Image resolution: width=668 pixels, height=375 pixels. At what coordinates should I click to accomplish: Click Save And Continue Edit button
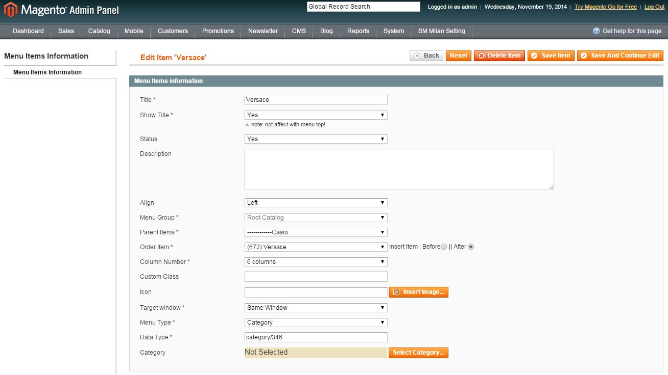click(x=621, y=56)
